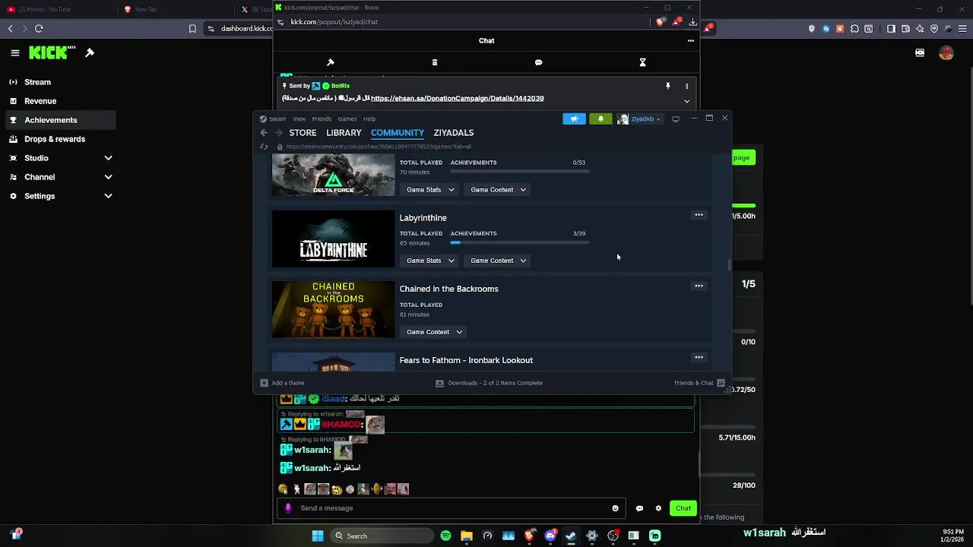Expand Game Stats dropdown for Delta Force
The height and width of the screenshot is (547, 973).
pyautogui.click(x=430, y=189)
